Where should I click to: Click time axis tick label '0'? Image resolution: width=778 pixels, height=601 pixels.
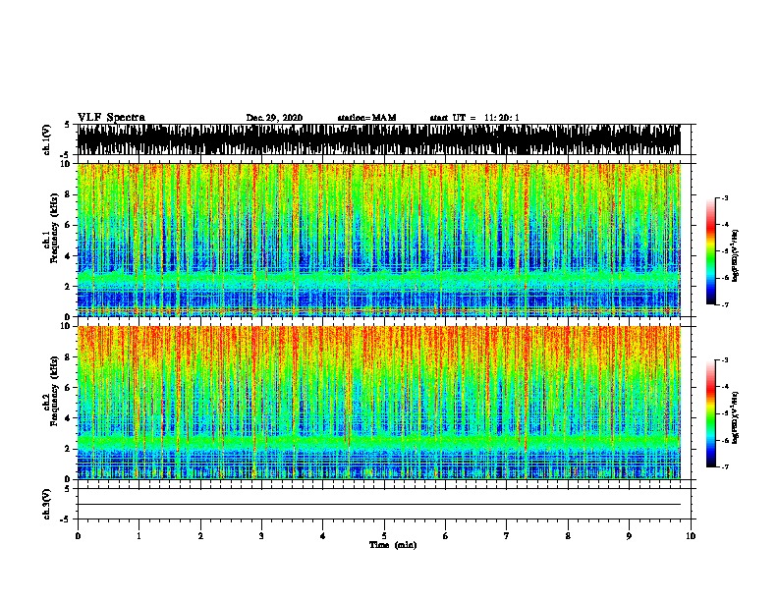(x=78, y=535)
